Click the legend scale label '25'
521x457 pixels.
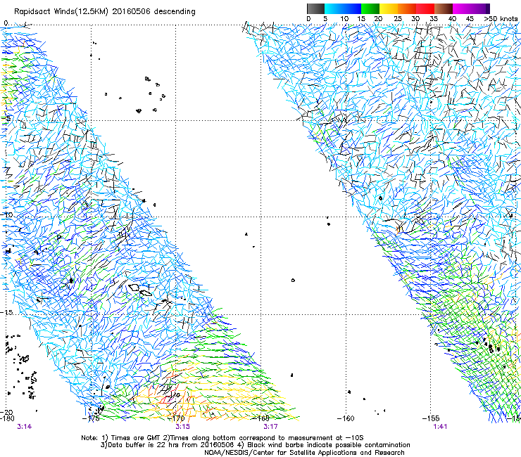[397, 18]
